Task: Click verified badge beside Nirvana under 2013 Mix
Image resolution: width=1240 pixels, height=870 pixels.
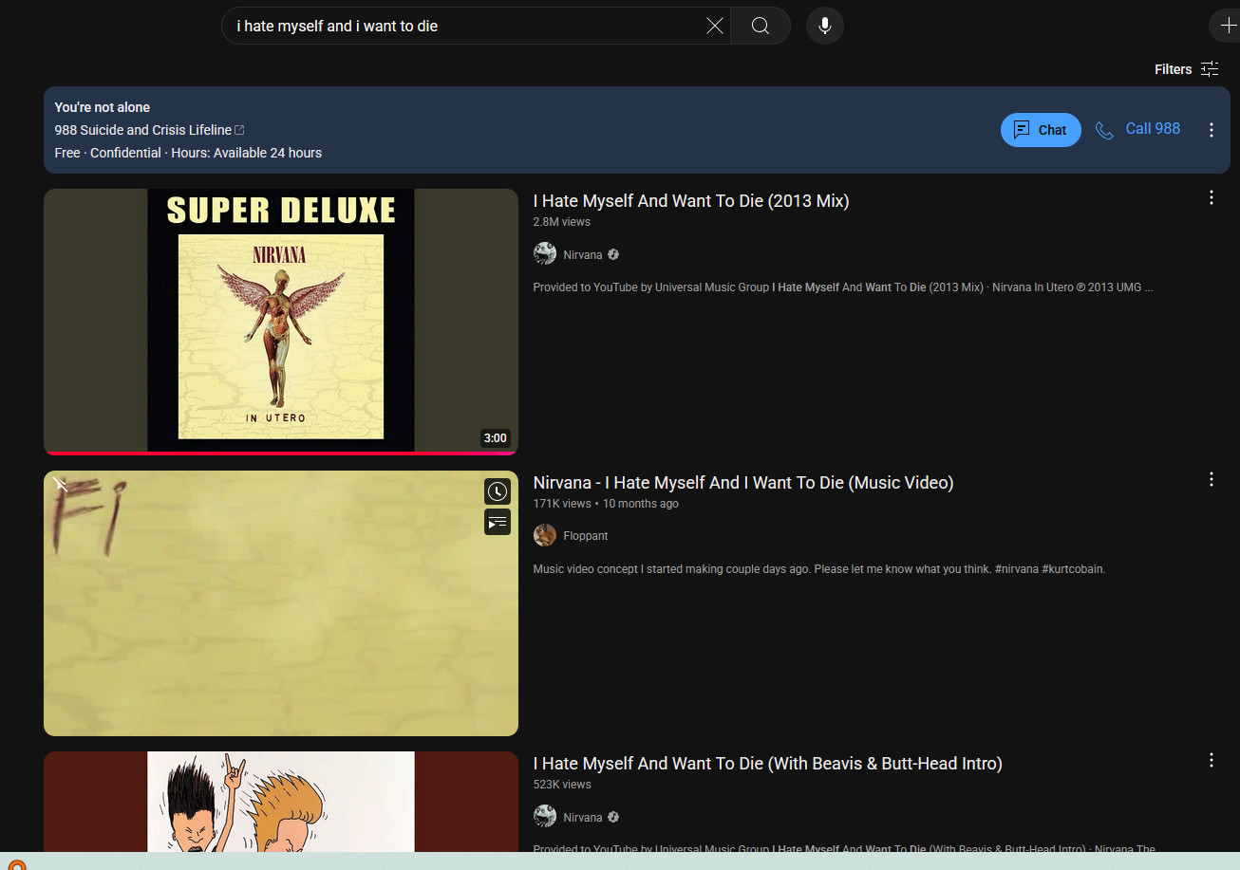Action: (613, 254)
